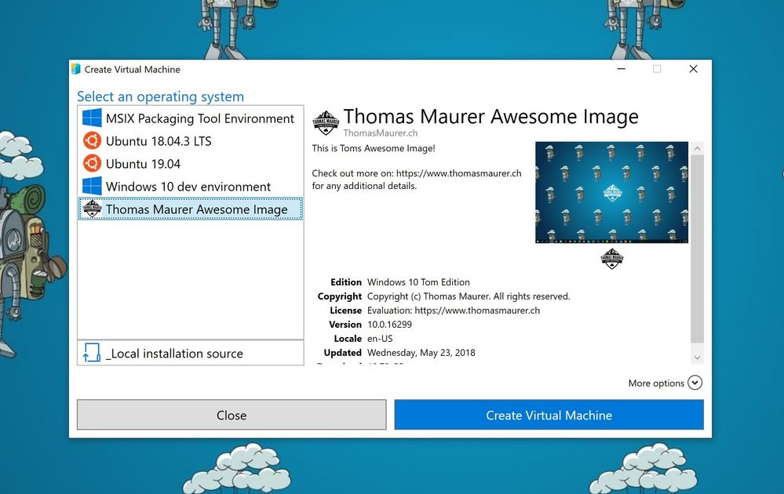The height and width of the screenshot is (494, 784).
Task: Click the Edition value Windows 10 Tom Edition
Action: 418,282
